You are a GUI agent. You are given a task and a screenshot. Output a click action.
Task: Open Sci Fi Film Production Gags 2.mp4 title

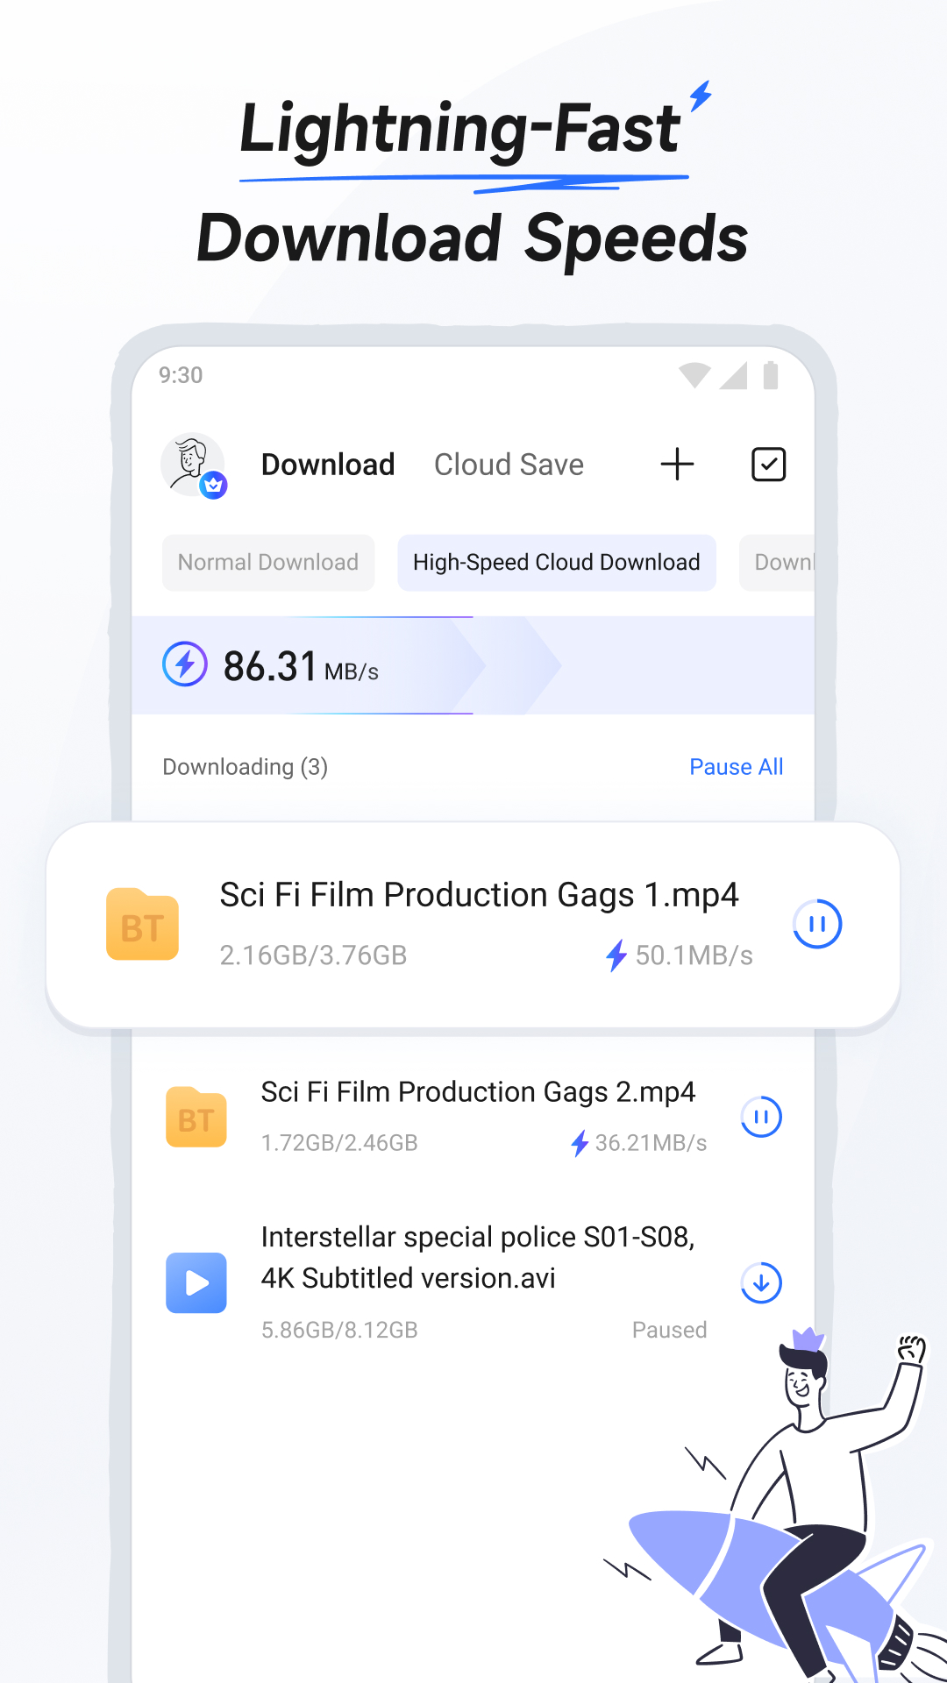click(478, 1092)
